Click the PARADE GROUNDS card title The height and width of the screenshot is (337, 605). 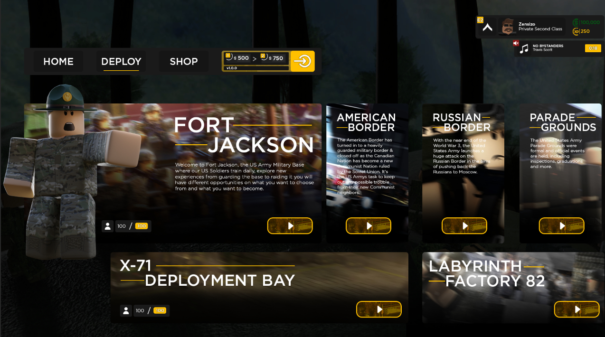(x=563, y=122)
